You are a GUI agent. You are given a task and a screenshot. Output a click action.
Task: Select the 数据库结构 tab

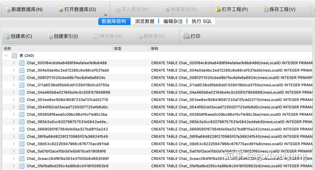pos(114,21)
